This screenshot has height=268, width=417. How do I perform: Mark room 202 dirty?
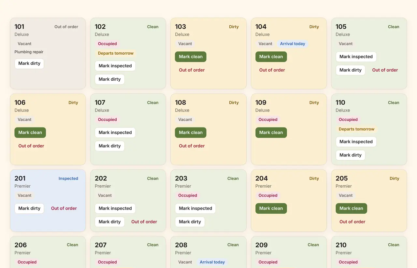coord(109,221)
